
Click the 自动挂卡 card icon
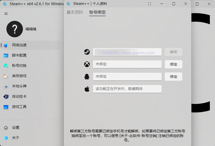(6, 96)
